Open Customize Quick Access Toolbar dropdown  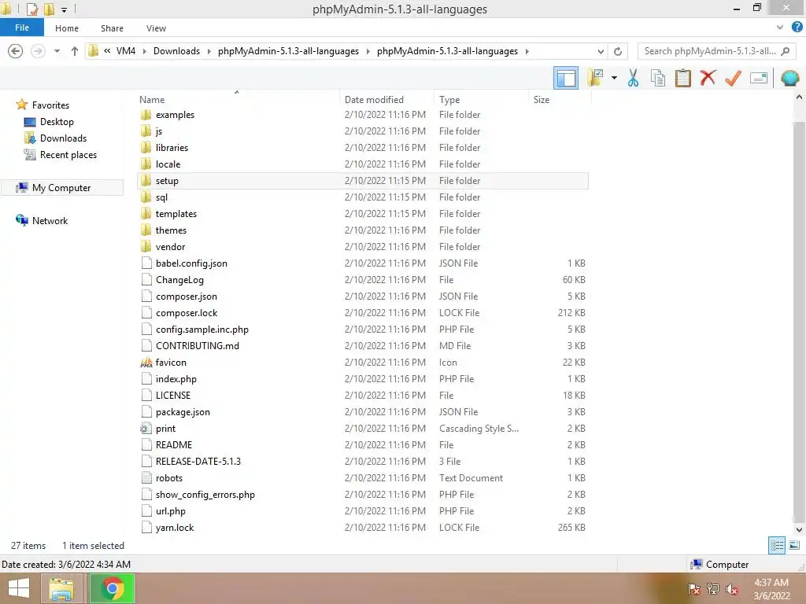(65, 9)
